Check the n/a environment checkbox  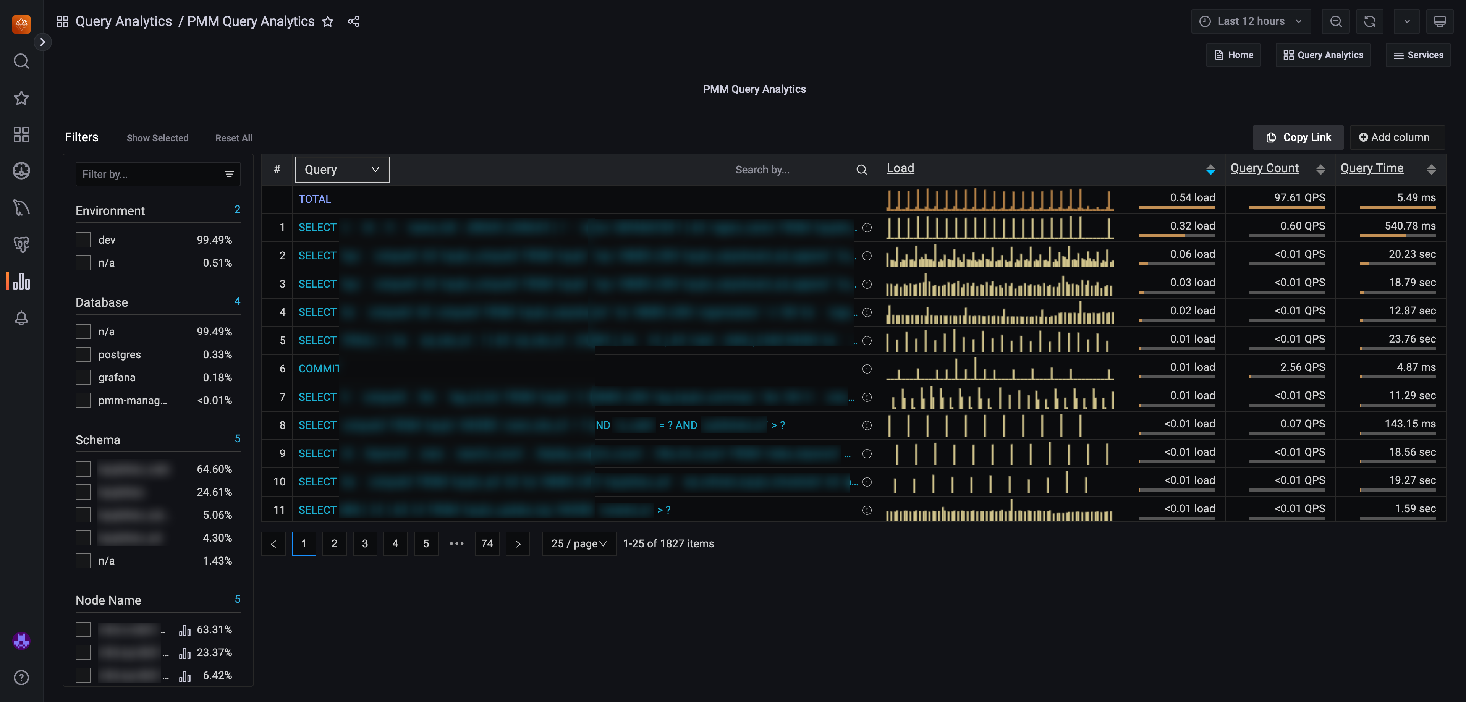pyautogui.click(x=83, y=263)
